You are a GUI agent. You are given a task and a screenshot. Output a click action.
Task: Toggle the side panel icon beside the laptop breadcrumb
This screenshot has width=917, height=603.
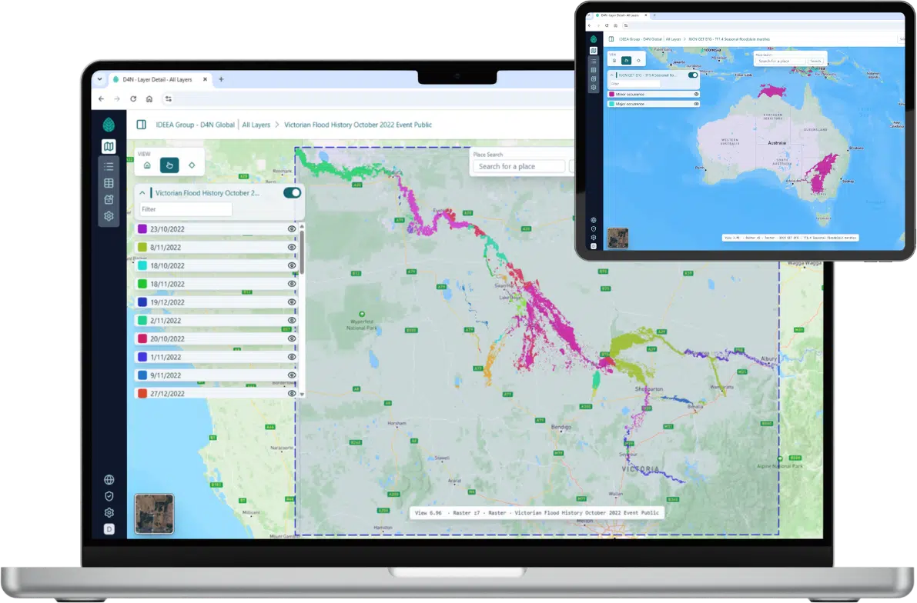142,125
